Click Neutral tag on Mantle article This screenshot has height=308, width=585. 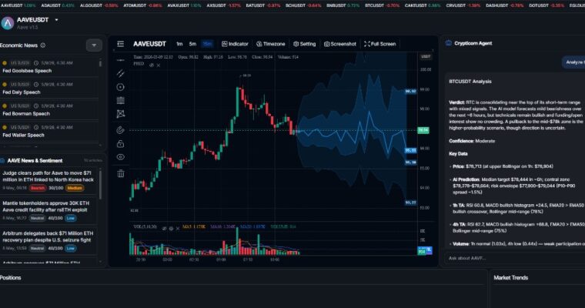point(37,218)
